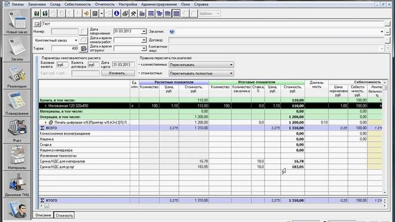Open Новый заказ in the sidebar

[x=17, y=22]
